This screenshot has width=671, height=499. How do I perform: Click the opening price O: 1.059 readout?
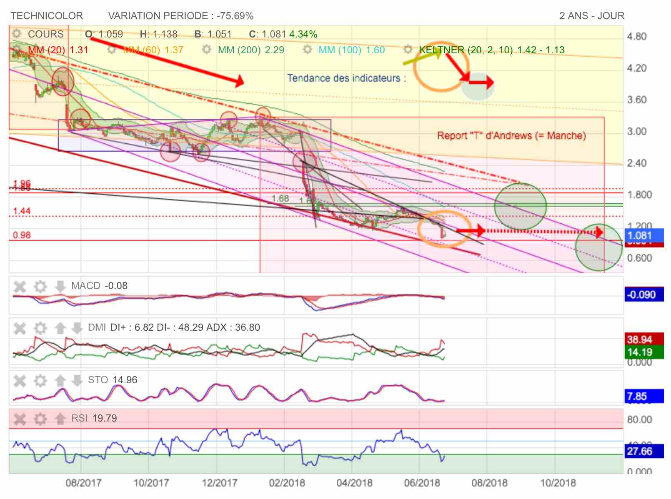coord(104,34)
